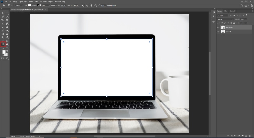Lock transparent pixels

pyautogui.click(x=222, y=23)
